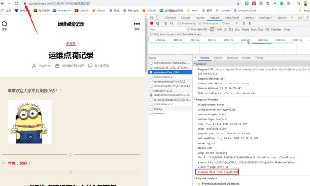Viewport: 310px width, 186px height.
Task: Open the Online throttling dropdown
Action: tap(230, 23)
